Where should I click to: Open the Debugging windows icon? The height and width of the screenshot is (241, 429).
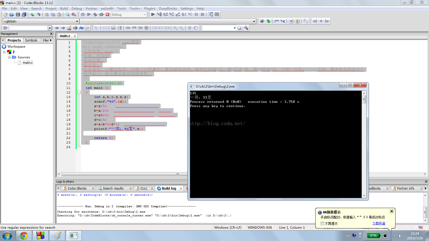[x=211, y=14]
